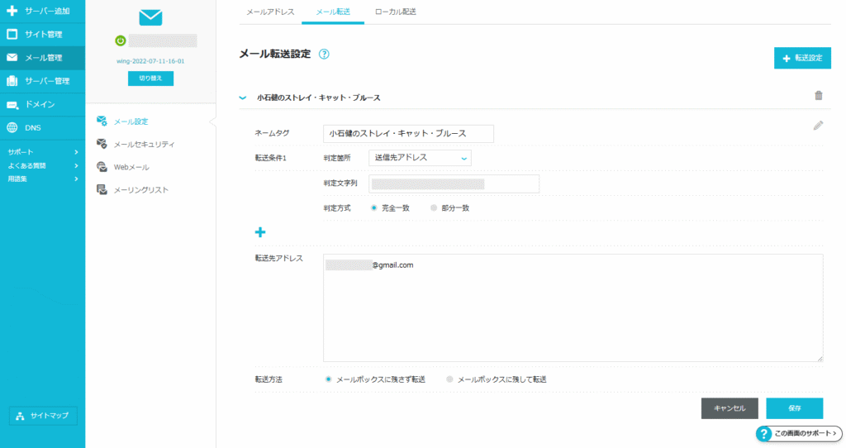
Task: Click the 転送先アドレス text area
Action: 573,307
